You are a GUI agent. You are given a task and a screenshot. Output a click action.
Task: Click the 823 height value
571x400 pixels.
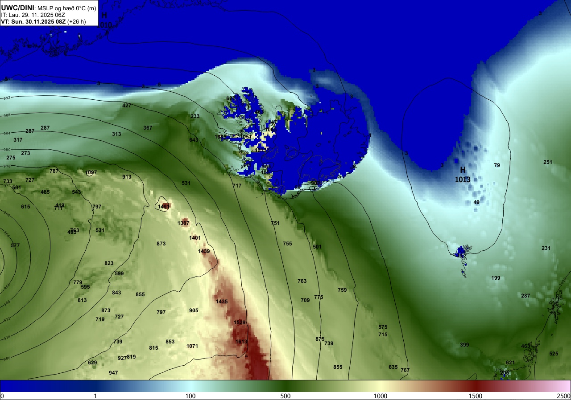point(109,263)
